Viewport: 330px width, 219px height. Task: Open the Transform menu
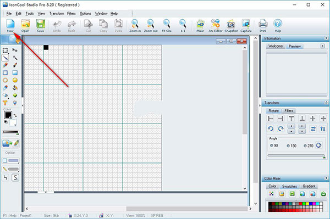click(57, 14)
